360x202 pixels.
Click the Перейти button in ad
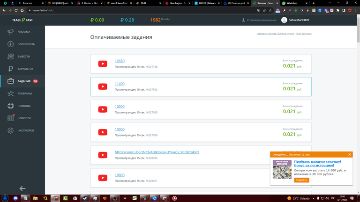click(x=301, y=180)
